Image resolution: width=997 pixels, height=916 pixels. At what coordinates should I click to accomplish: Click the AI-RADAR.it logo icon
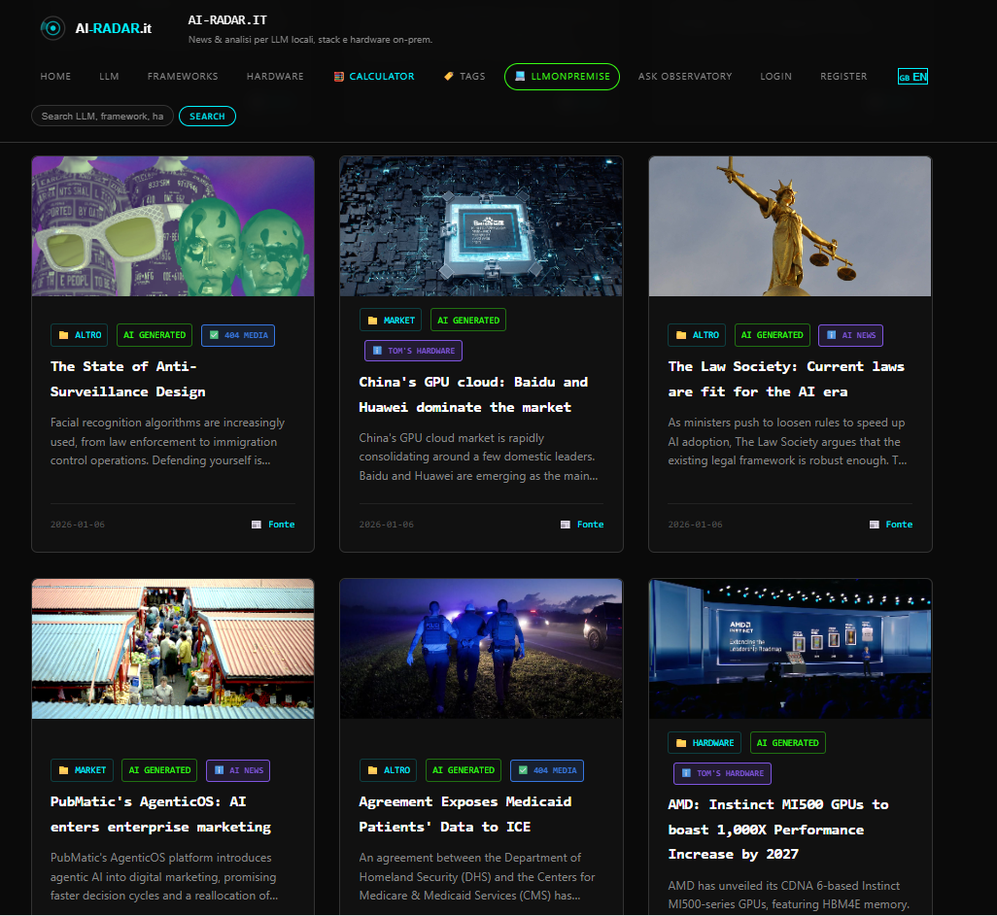tap(52, 28)
